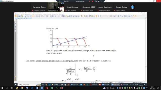Click the blue arrow icon before search box
The width and height of the screenshot is (161, 90).
(x=99, y=16)
